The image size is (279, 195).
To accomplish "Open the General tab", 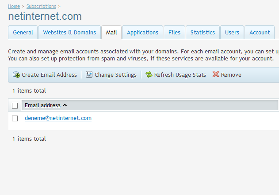I will [23, 32].
